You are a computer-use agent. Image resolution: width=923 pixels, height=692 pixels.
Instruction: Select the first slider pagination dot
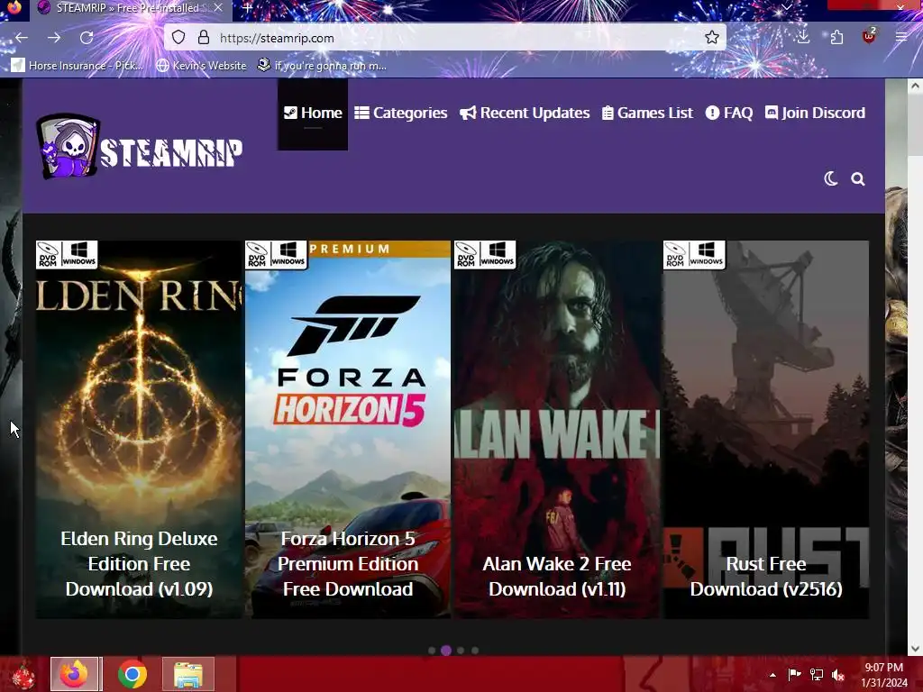(432, 651)
